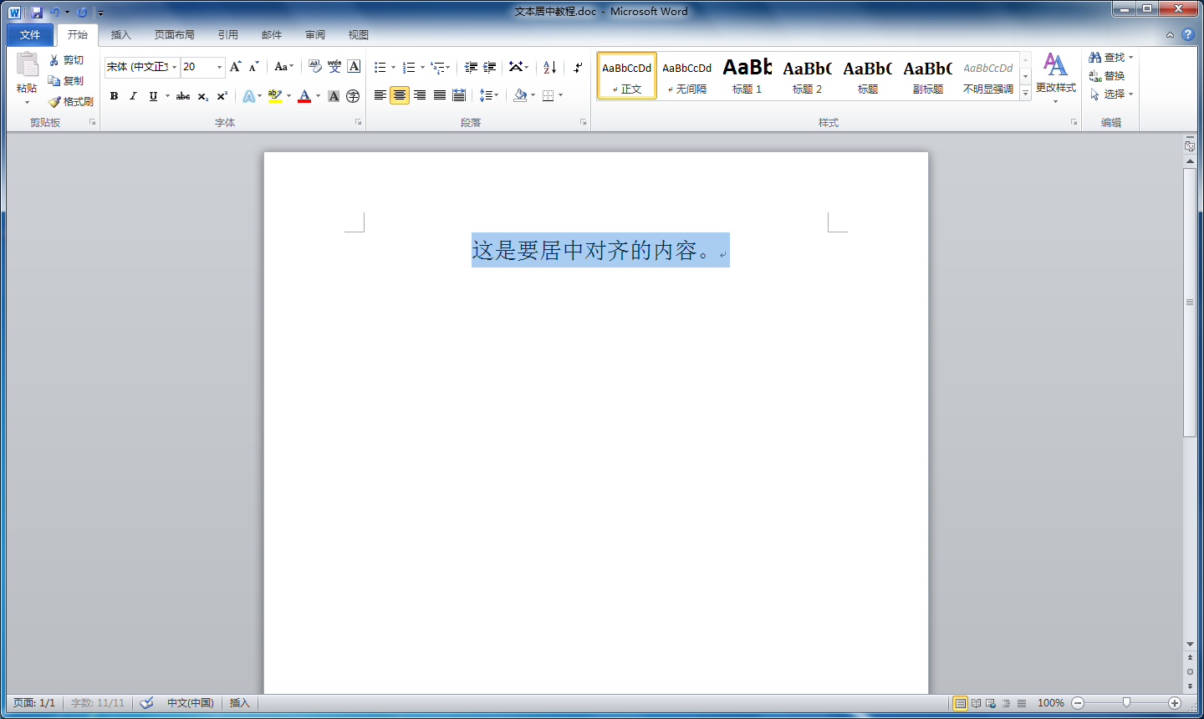Sort text with the A-Z sort icon

549,67
